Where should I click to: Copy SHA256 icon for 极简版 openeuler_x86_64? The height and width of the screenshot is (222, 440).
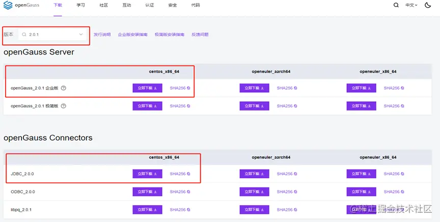click(x=402, y=106)
